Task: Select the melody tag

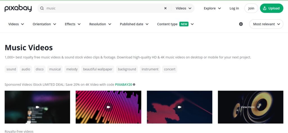Action: (72, 69)
